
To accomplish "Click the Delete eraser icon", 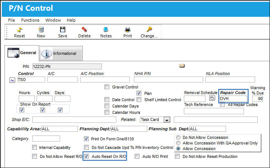I will coord(84,29).
